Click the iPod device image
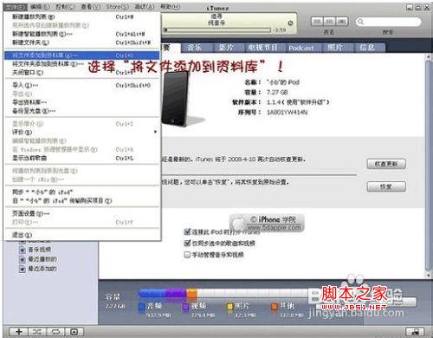 pos(176,98)
